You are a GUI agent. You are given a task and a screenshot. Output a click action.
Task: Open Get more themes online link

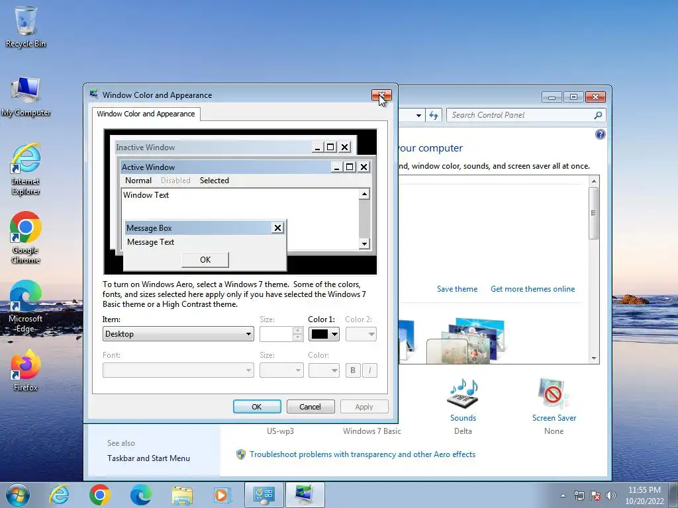[x=533, y=289]
